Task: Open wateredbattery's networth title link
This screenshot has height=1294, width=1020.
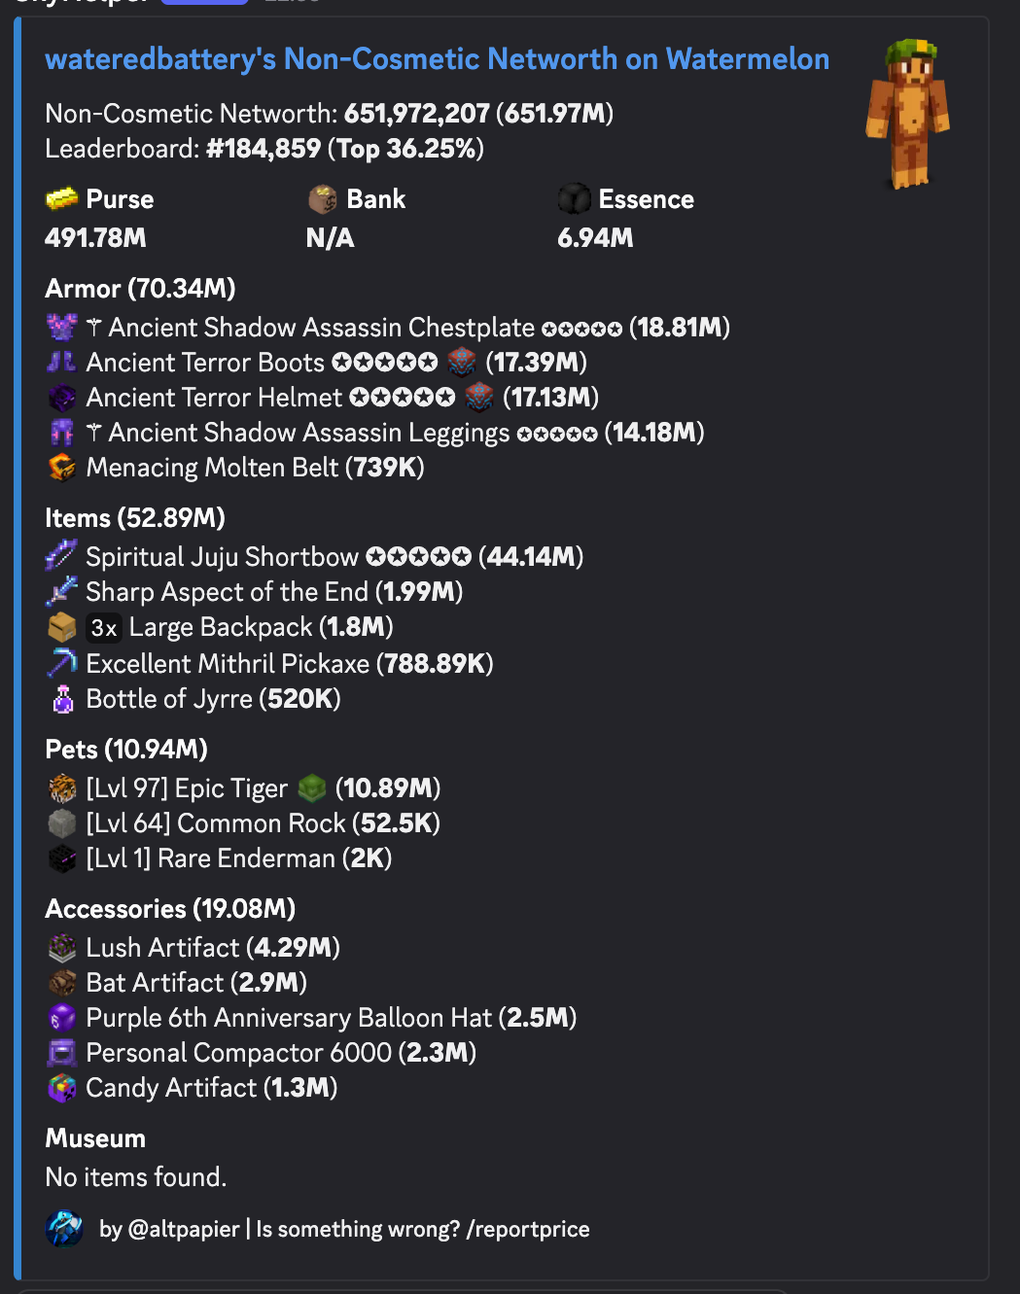Action: pyautogui.click(x=436, y=58)
